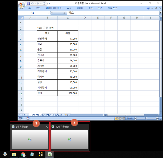This screenshot has height=158, width=163.
Task: Switch to Page Layout view
Action: [x=120, y=118]
